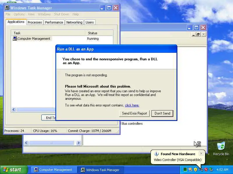Open the Options menu in Task Manager
This screenshot has height=174, width=233.
click(x=19, y=14)
